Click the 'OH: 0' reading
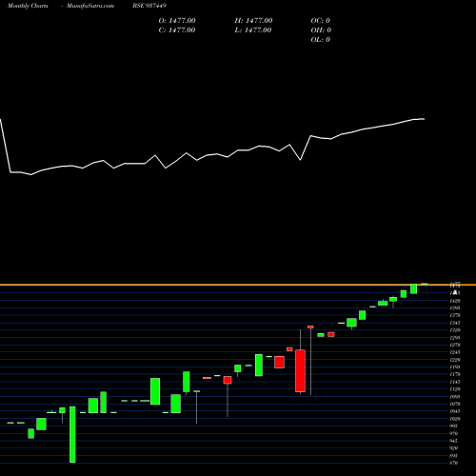Viewport: 476px width, 476px height. point(321,30)
